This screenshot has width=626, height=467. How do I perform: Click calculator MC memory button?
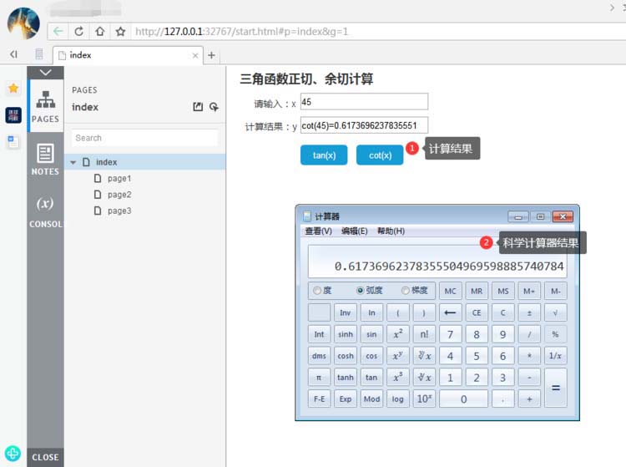(x=450, y=291)
